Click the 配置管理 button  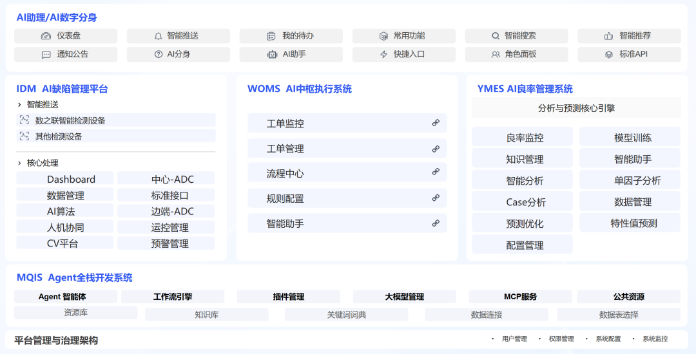(x=522, y=244)
